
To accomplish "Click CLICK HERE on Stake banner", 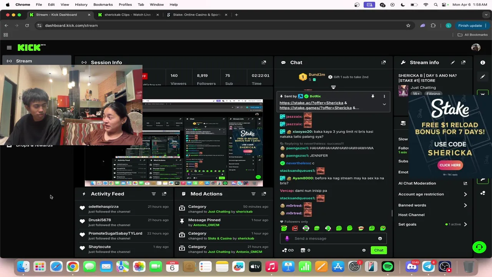I will click(450, 165).
